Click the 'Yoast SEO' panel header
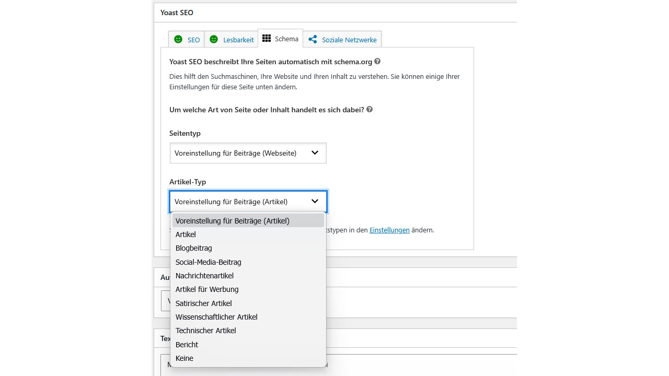 335,13
